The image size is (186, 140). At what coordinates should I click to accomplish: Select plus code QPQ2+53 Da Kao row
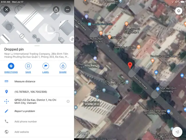(37, 101)
